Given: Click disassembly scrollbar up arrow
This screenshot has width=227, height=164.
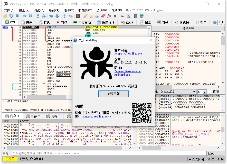Looking at the screenshot, I should pos(149,28).
